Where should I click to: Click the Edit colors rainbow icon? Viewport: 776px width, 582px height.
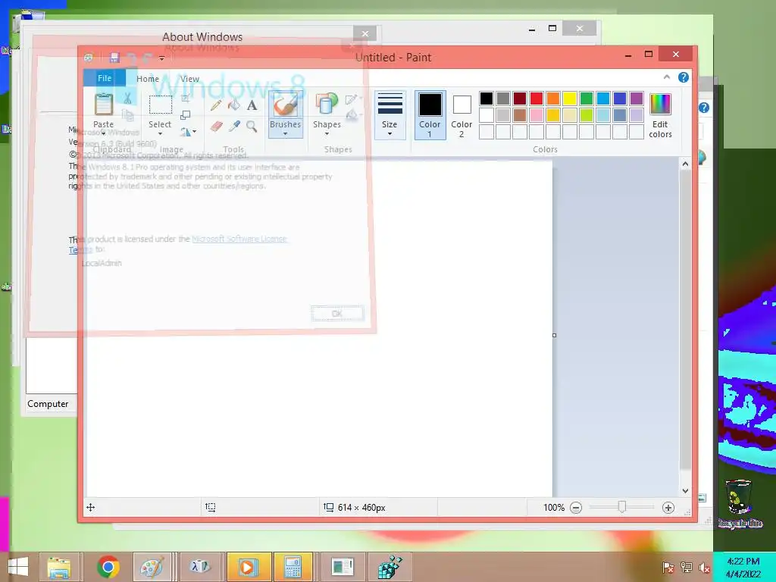(660, 104)
